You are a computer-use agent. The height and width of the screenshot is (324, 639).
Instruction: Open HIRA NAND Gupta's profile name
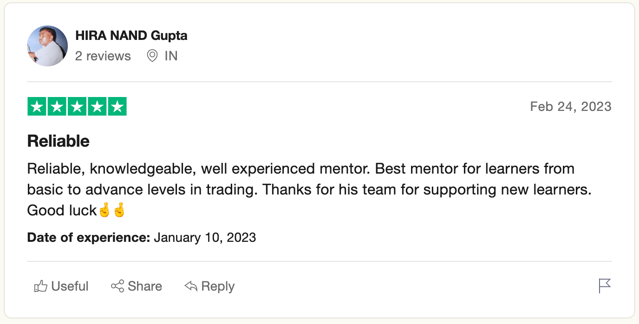(x=131, y=36)
